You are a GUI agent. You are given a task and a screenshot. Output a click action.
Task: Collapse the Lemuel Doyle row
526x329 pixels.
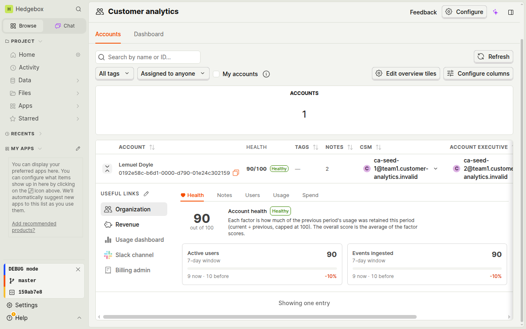pos(107,169)
